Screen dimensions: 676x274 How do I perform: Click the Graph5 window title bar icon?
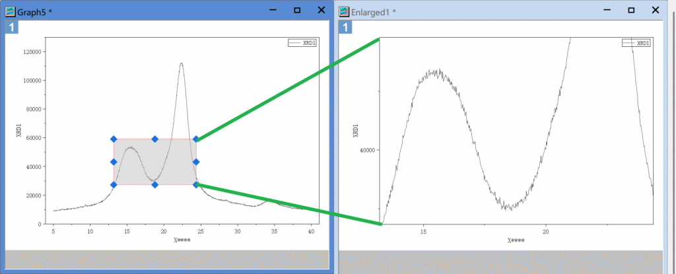pyautogui.click(x=11, y=11)
